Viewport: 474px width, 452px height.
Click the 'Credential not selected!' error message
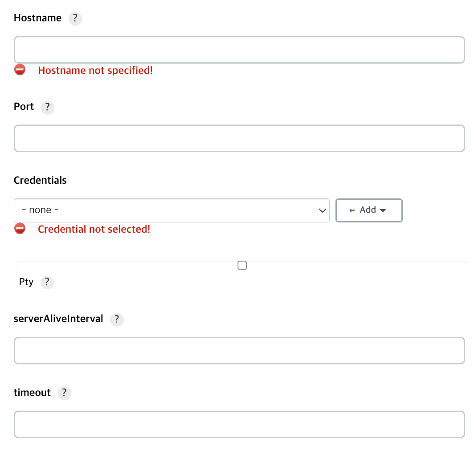[94, 229]
